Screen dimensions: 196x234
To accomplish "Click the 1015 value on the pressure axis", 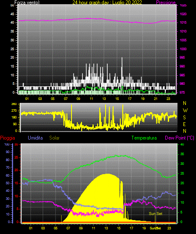I will (x=183, y=22).
